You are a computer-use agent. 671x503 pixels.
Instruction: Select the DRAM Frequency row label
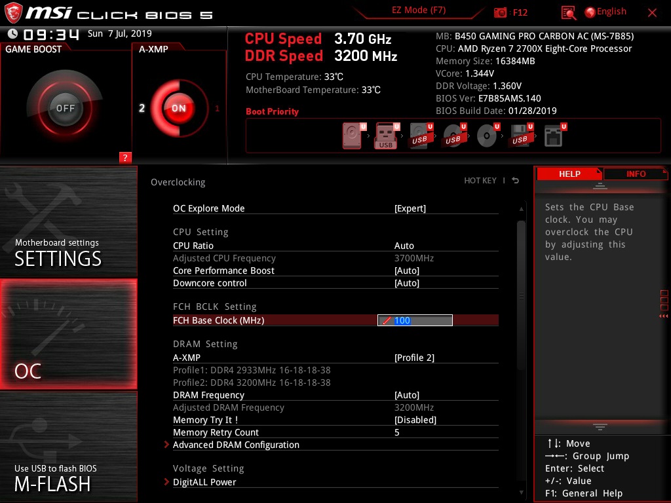tap(209, 395)
